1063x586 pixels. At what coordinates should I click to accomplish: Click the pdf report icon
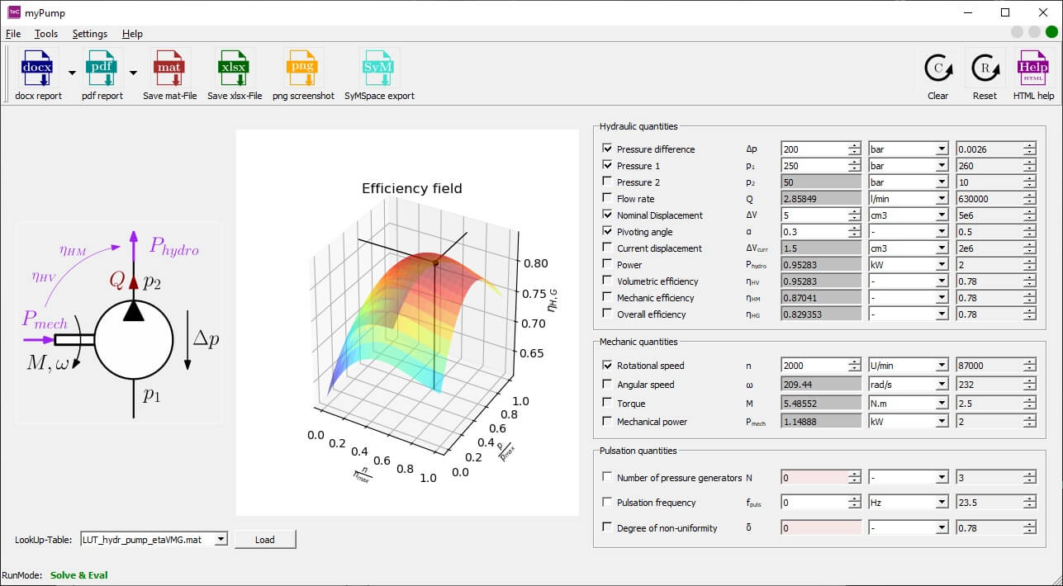click(102, 69)
